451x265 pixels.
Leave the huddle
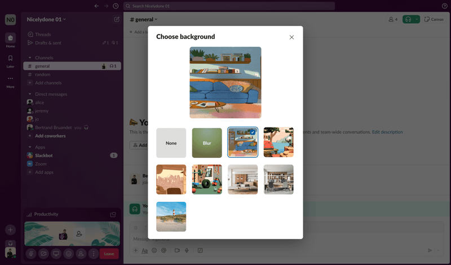[109, 254]
